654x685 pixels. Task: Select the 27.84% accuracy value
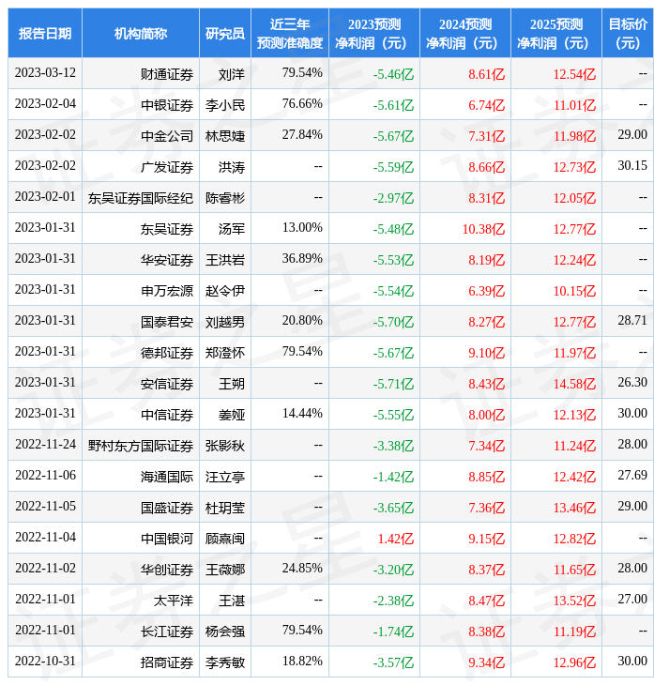click(301, 135)
